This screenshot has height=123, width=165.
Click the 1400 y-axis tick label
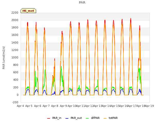[15, 43]
